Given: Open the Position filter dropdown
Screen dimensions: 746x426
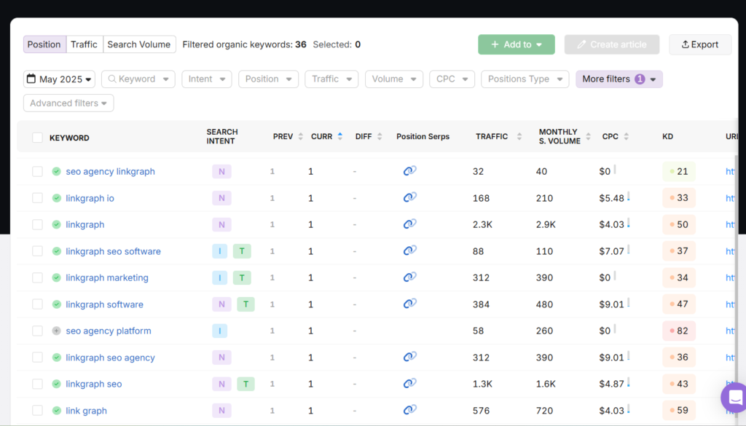Looking at the screenshot, I should pyautogui.click(x=268, y=79).
